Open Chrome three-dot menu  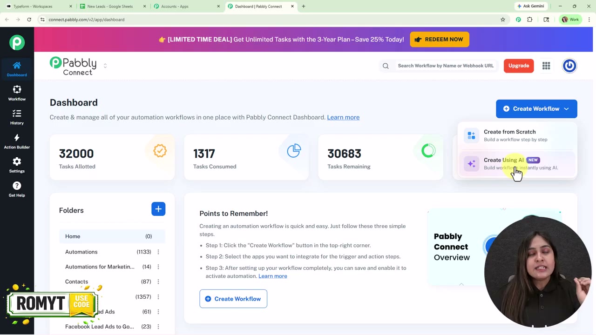pos(589,20)
